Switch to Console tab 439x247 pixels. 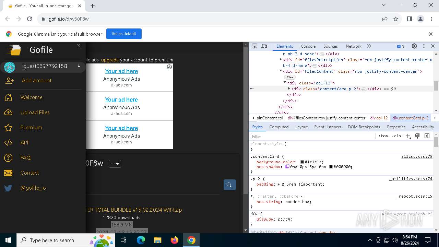308,46
